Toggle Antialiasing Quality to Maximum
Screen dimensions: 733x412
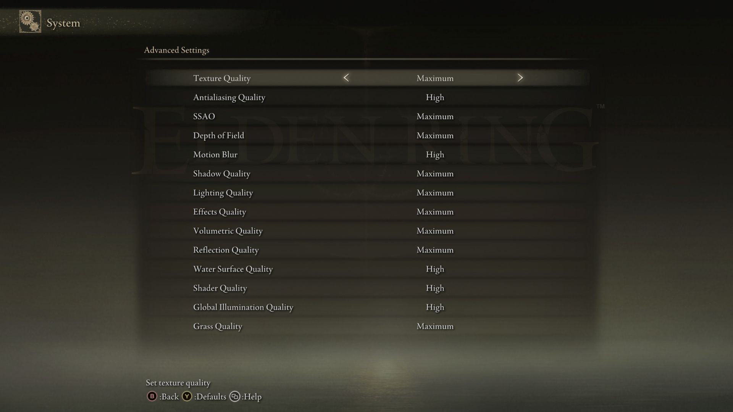pyautogui.click(x=520, y=97)
